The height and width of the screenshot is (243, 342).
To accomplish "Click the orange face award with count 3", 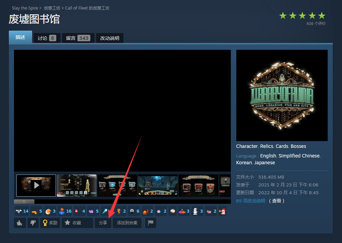I will (50, 211).
